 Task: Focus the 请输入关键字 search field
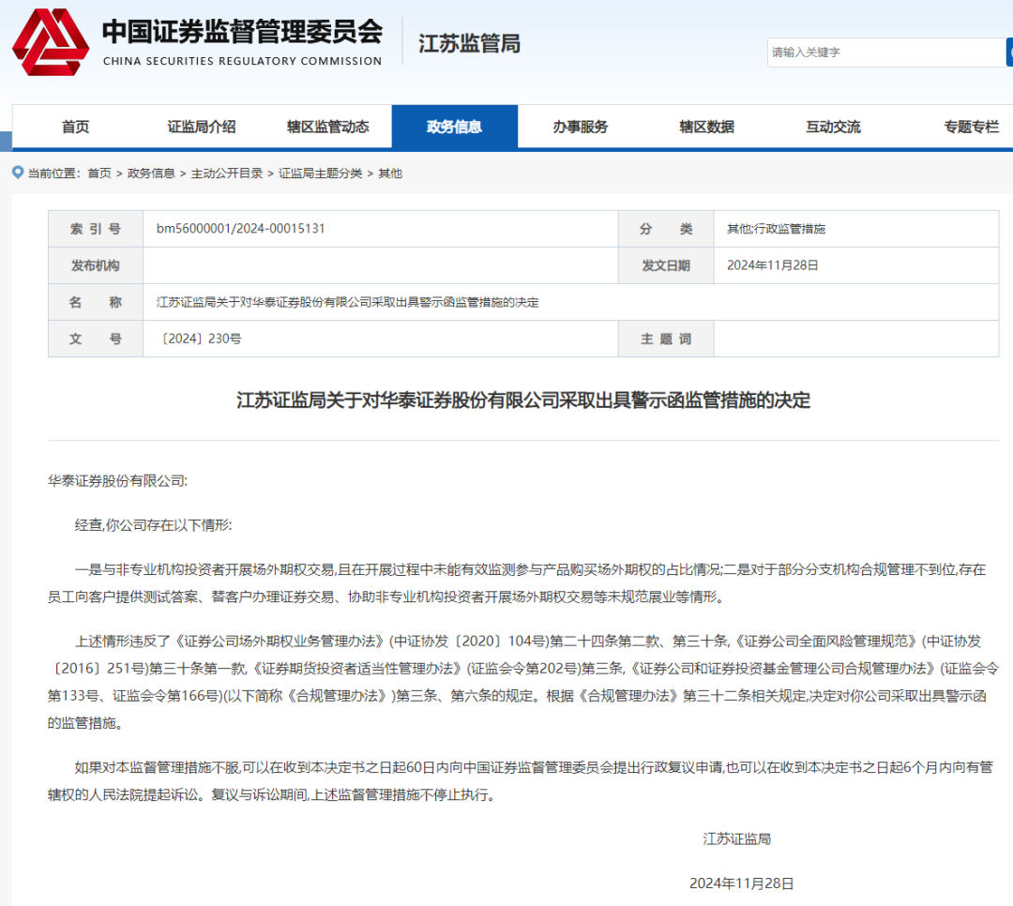pyautogui.click(x=886, y=53)
